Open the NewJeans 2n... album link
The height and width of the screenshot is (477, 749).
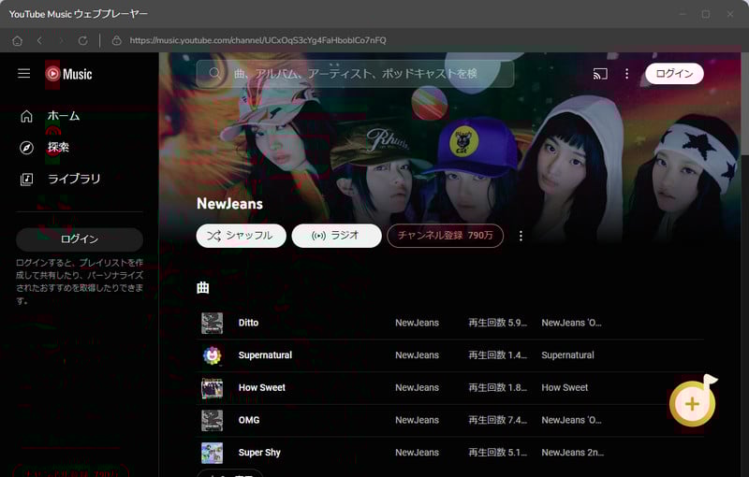(572, 453)
